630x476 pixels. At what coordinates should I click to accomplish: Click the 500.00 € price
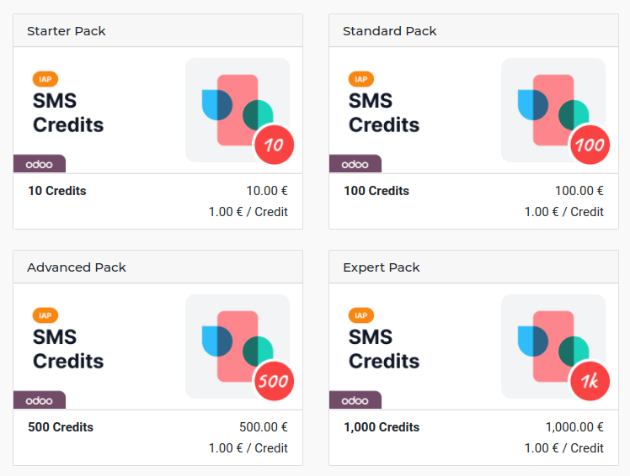[x=263, y=427]
